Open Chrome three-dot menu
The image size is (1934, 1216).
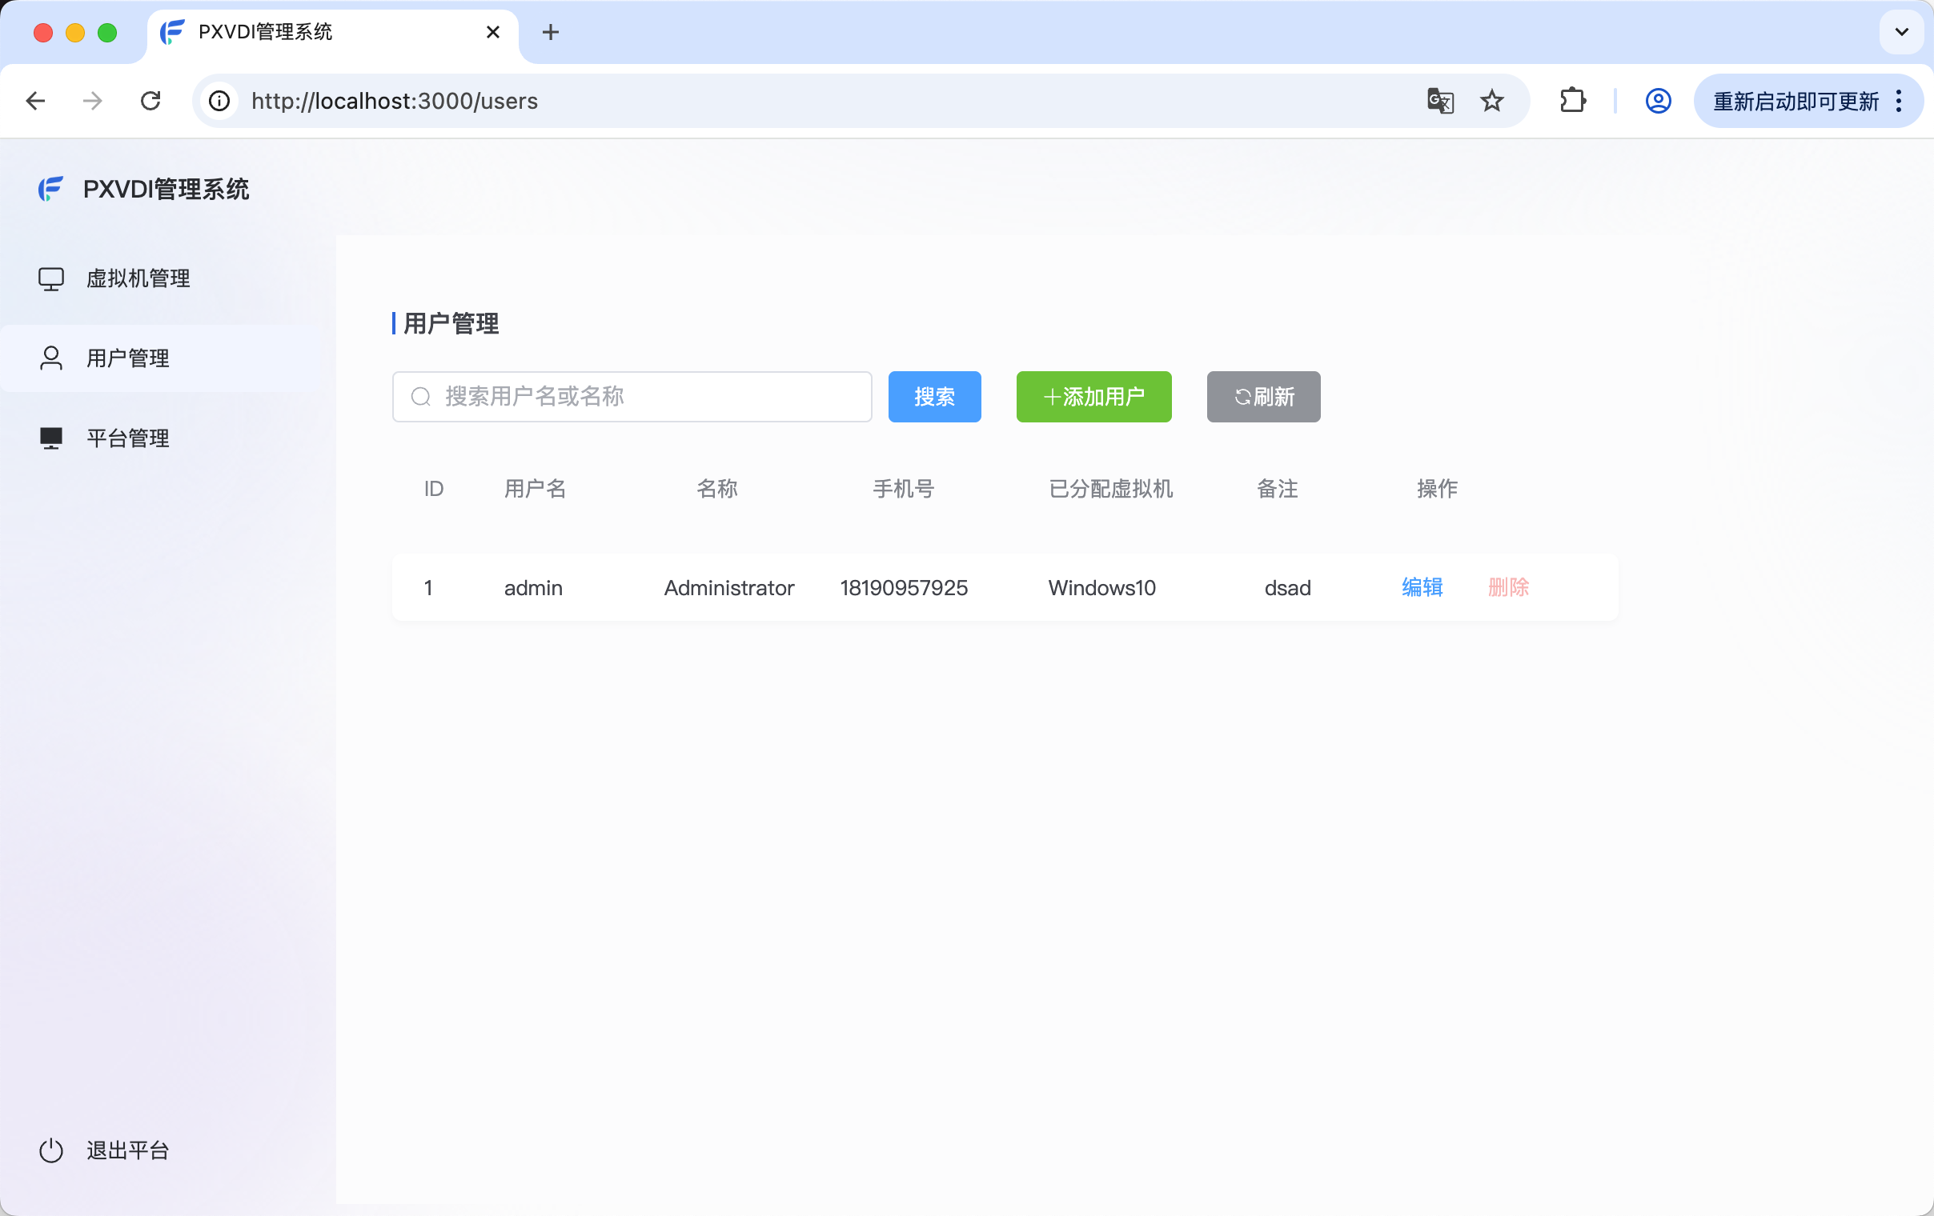pyautogui.click(x=1899, y=101)
